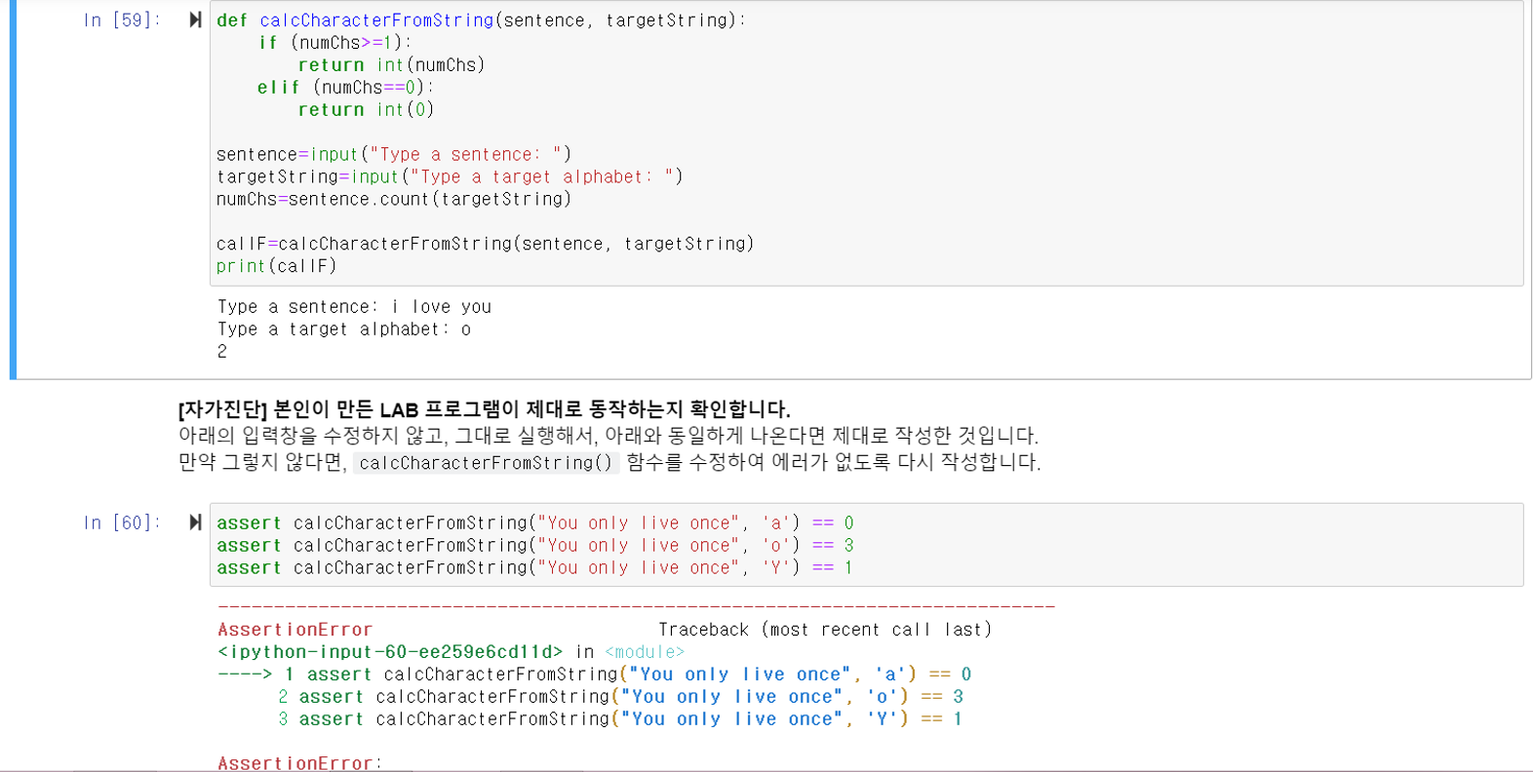Viewport: 1533px width, 772px height.
Task: Click the targetString=input target alphabet line
Action: point(450,176)
